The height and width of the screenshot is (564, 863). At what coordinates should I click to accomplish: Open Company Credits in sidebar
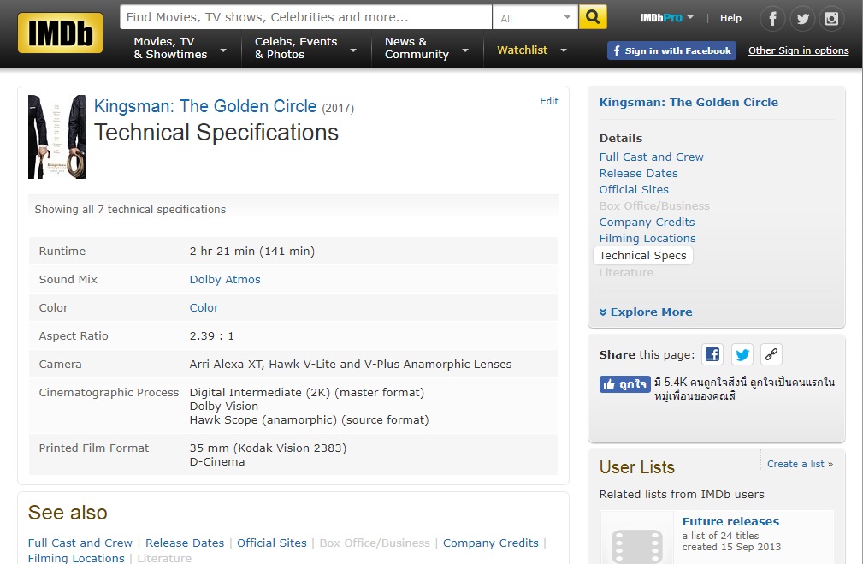(647, 222)
